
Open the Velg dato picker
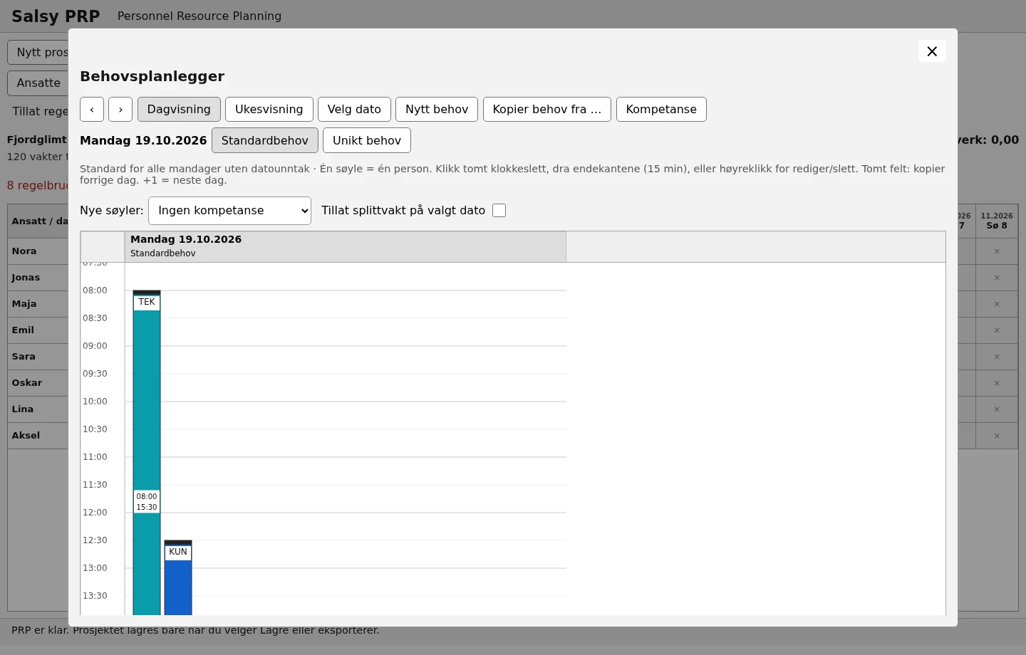pyautogui.click(x=354, y=110)
